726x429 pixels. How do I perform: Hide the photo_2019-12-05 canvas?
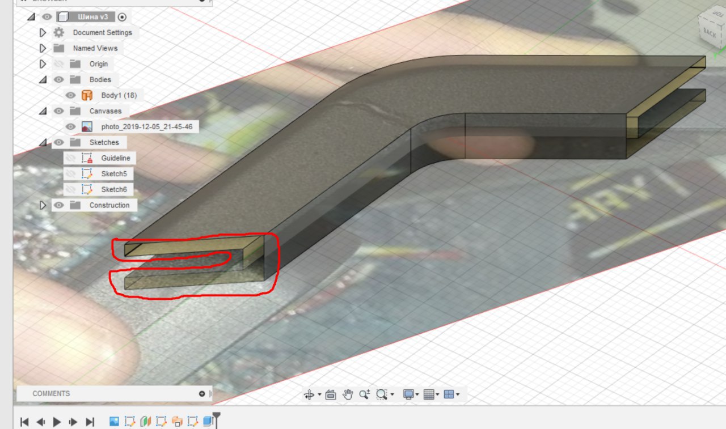coord(70,127)
